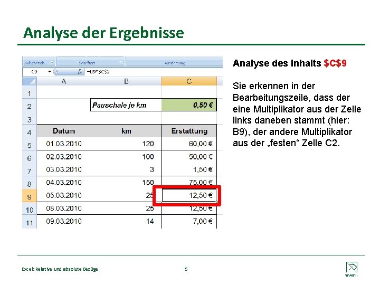The width and height of the screenshot is (380, 285).
Task: Click date cell 08.03.2010
Action: click(x=63, y=208)
